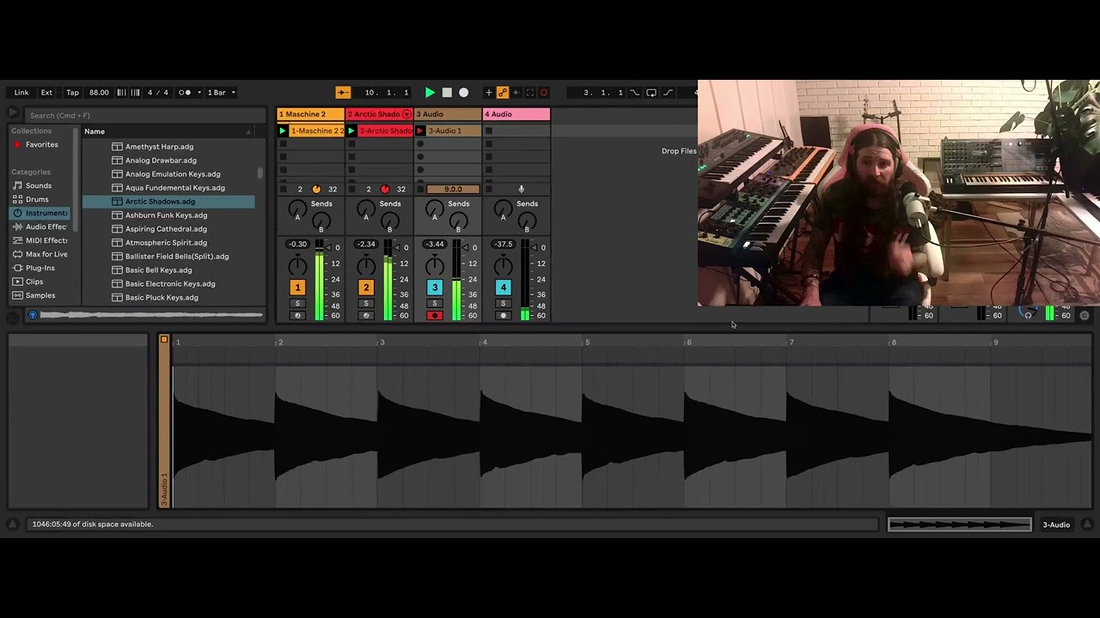Open the 1 Bar quantization dropdown
1100x618 pixels.
pos(221,93)
